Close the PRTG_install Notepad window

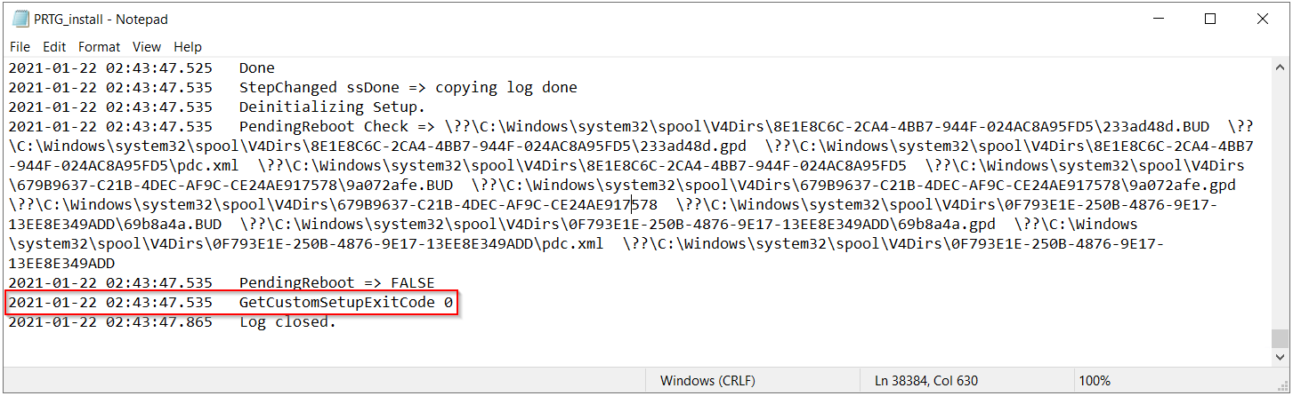(1262, 19)
